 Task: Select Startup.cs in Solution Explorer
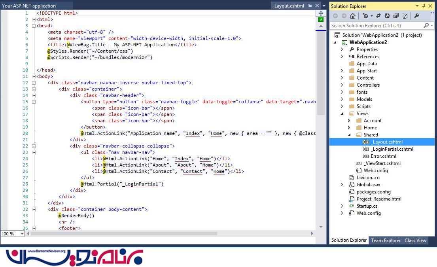click(x=367, y=206)
